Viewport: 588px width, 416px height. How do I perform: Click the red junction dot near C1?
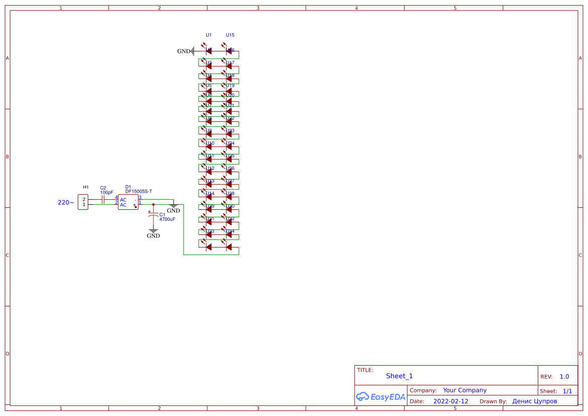point(153,204)
